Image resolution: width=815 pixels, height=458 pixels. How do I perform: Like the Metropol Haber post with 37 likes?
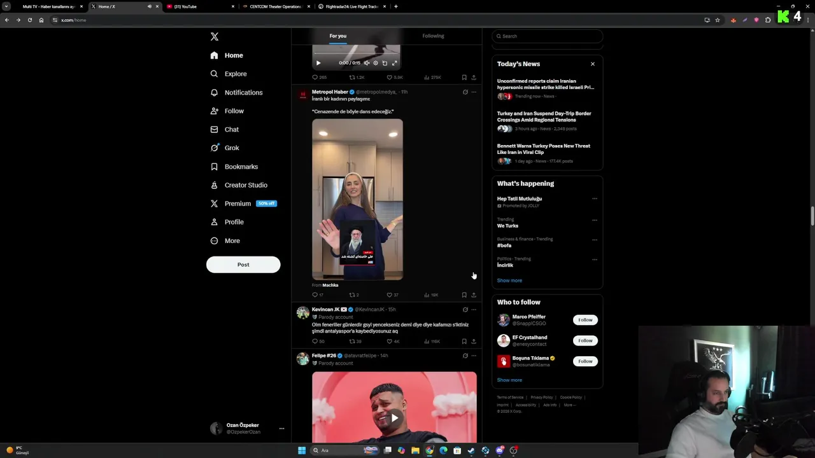coord(392,295)
